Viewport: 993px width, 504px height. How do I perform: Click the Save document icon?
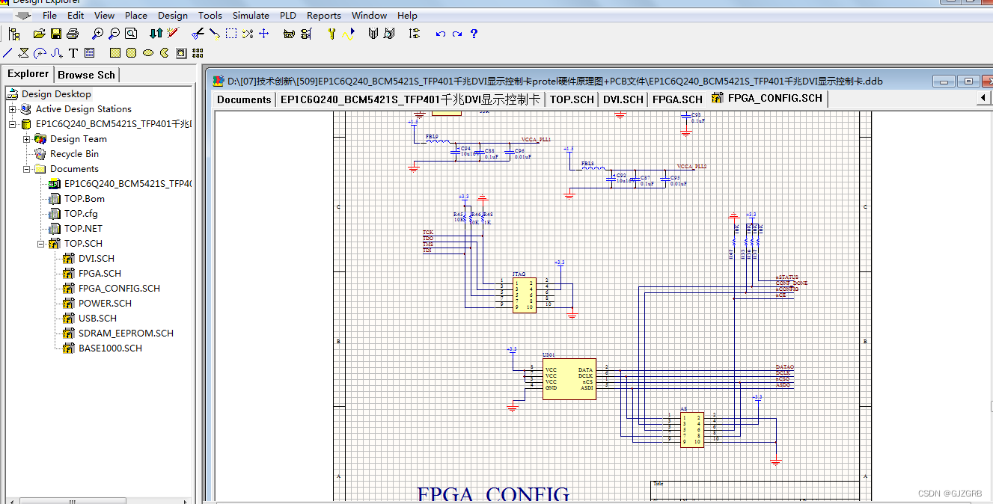(55, 33)
